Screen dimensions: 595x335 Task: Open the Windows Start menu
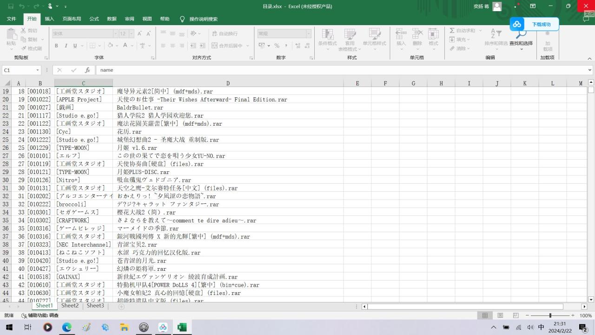point(9,327)
